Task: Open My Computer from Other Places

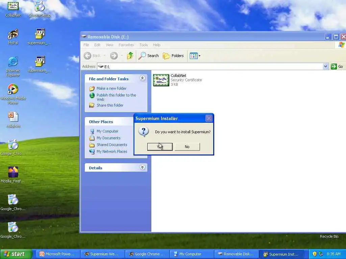Action: (107, 131)
